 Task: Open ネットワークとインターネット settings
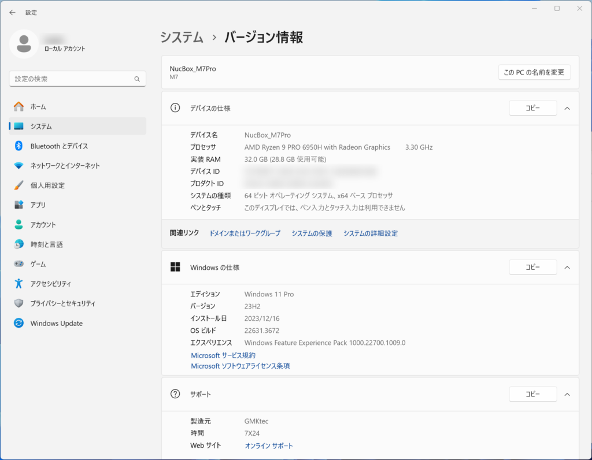click(77, 166)
